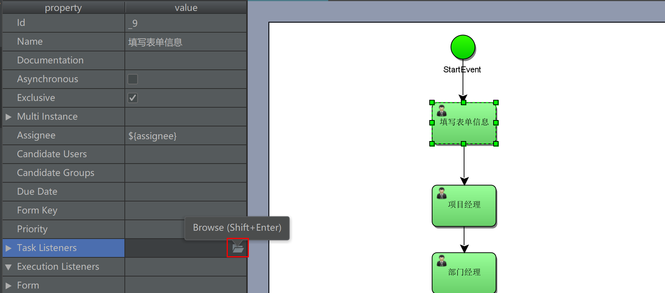Select the Assignee property label
Viewport: 665px width, 293px height.
36,135
